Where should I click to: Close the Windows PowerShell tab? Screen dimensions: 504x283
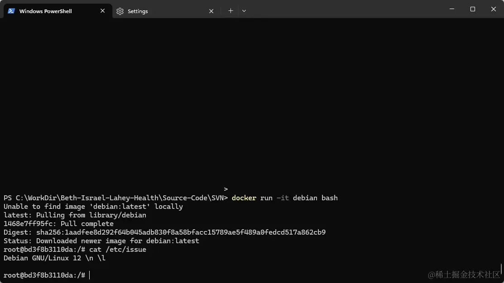(x=102, y=11)
